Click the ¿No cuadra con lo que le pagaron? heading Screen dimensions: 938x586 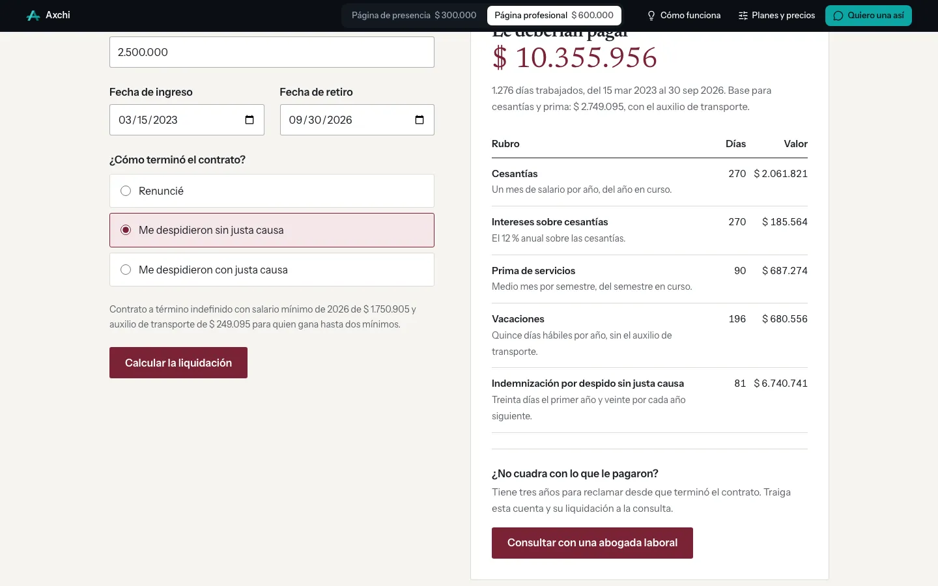point(575,473)
